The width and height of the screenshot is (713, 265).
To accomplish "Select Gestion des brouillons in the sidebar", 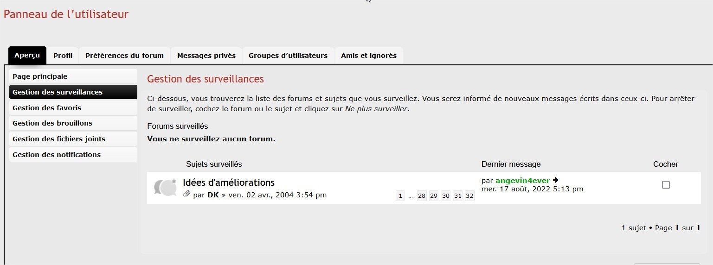I will 52,123.
